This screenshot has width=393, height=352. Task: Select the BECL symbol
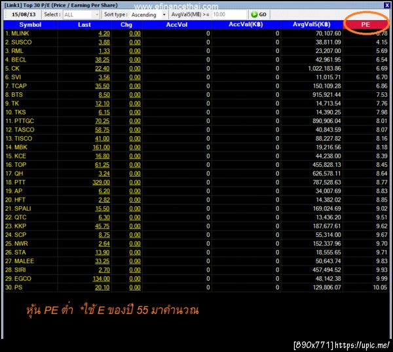click(18, 60)
